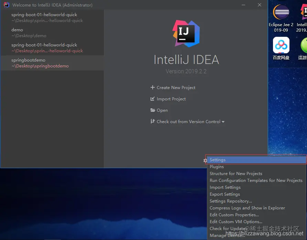Screen dimensions: 307x240
Task: Open the spring-boot-01-helloworld-quick project with the red path
Action: click(x=52, y=47)
